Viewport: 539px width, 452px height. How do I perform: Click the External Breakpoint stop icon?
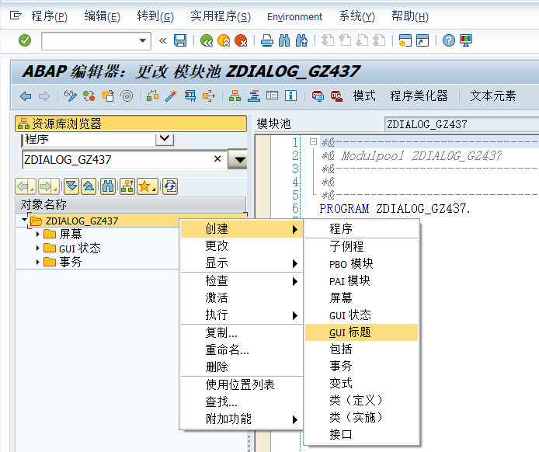pyautogui.click(x=336, y=96)
